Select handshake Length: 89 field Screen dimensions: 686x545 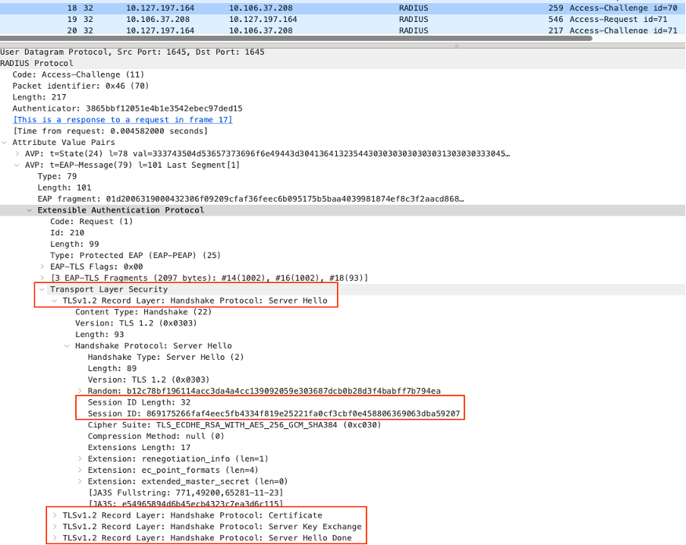click(x=112, y=368)
